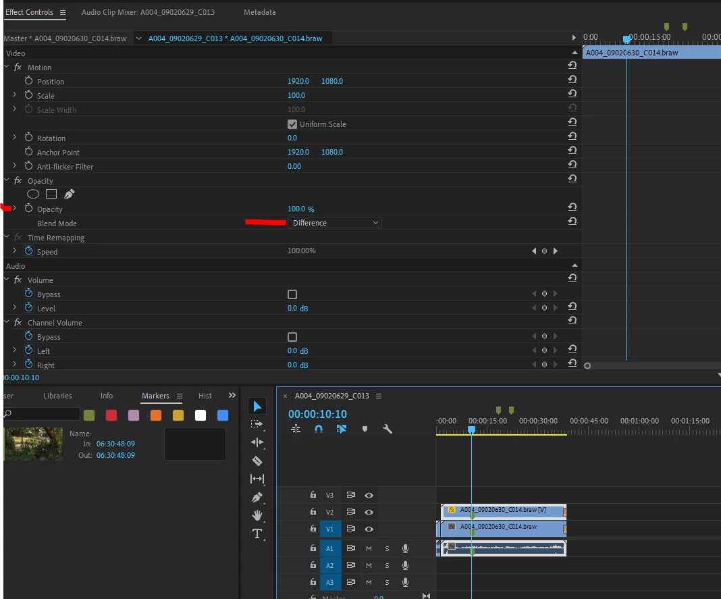The image size is (721, 599).
Task: Collapse the Channel Volume group
Action: [7, 322]
